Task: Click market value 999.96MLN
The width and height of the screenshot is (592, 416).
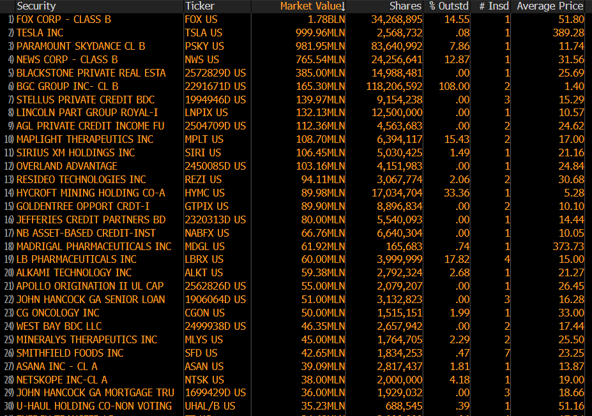Action: click(x=320, y=33)
